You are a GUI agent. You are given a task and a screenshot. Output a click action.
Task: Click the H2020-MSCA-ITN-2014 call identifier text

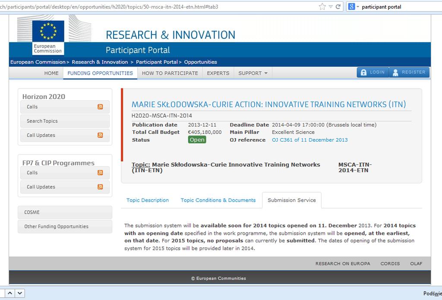click(x=161, y=116)
